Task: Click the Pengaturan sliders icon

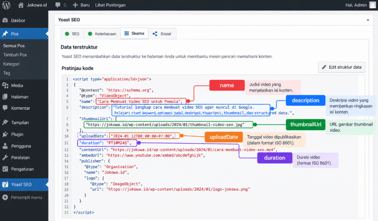Action: point(5,169)
